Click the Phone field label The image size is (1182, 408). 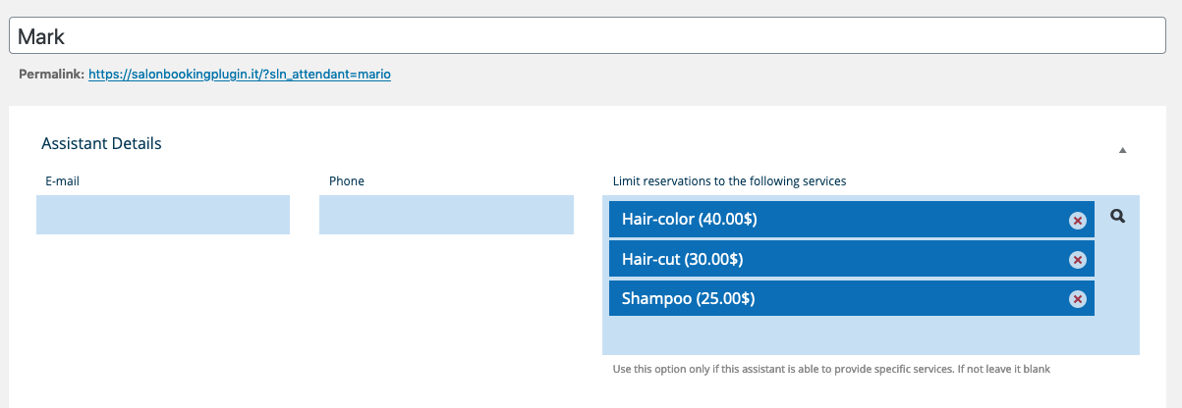tap(347, 181)
